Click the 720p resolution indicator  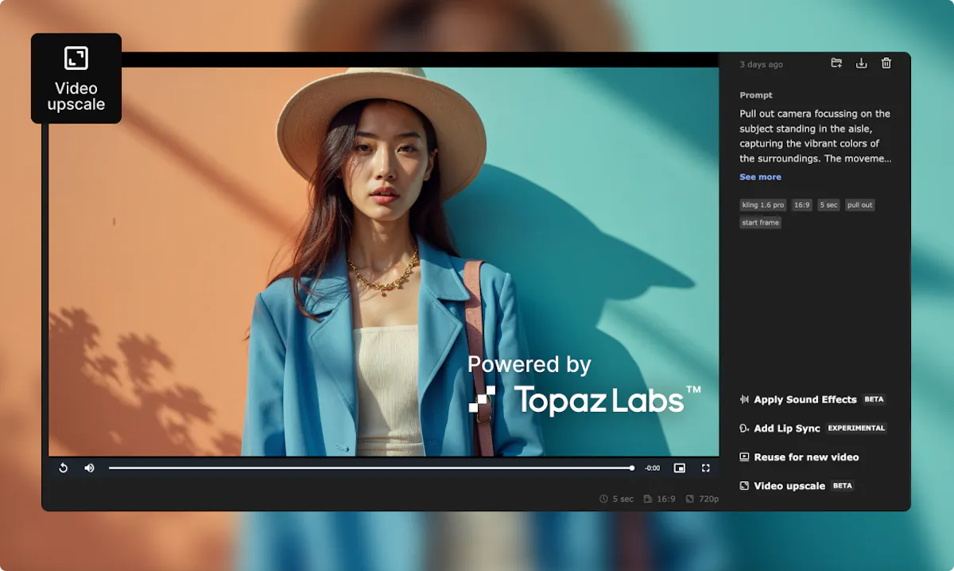[x=702, y=499]
